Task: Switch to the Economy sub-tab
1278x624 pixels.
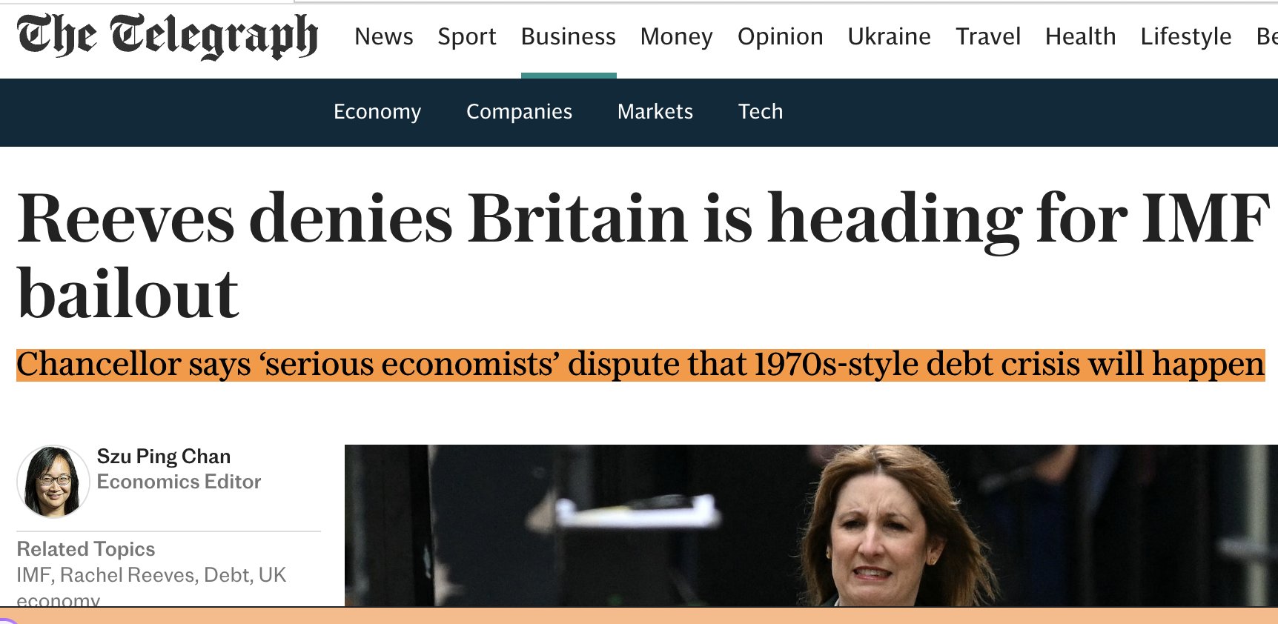Action: pos(377,111)
